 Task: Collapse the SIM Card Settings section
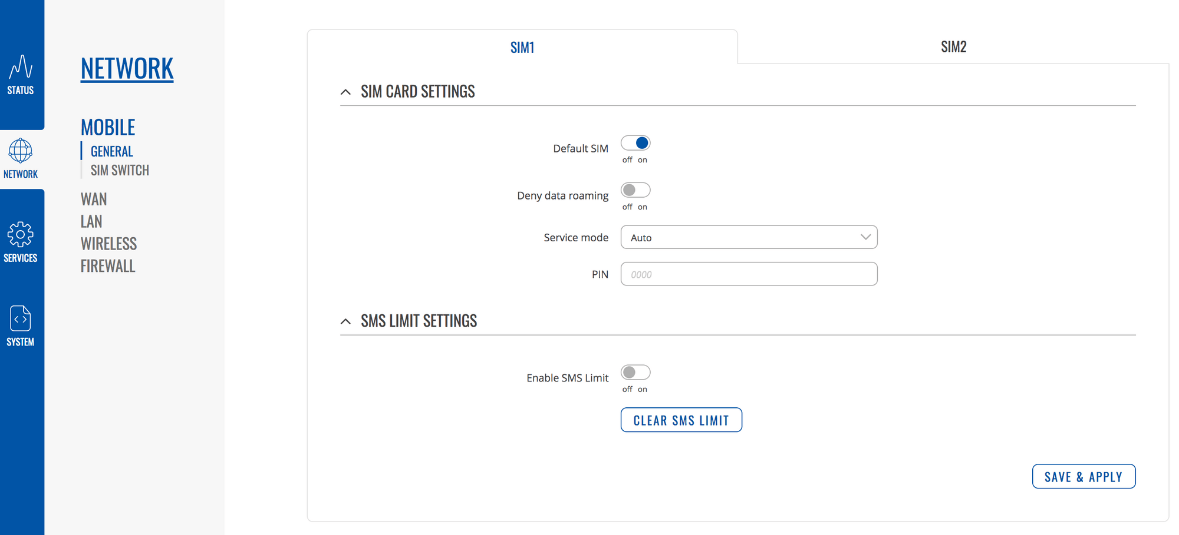click(x=345, y=92)
